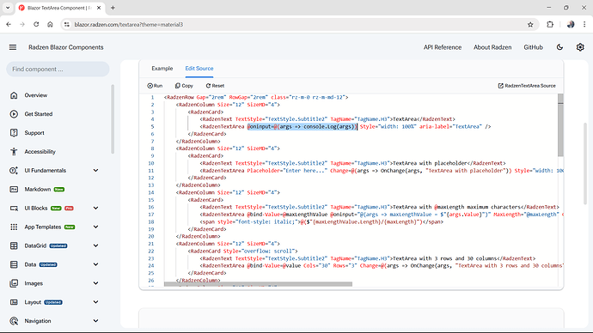Screen dimensions: 593x333
Task: Switch to the Example tab
Action: pyautogui.click(x=162, y=69)
